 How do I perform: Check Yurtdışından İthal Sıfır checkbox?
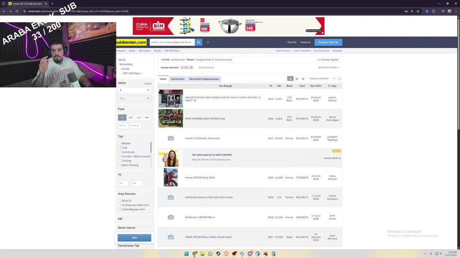[119, 205]
